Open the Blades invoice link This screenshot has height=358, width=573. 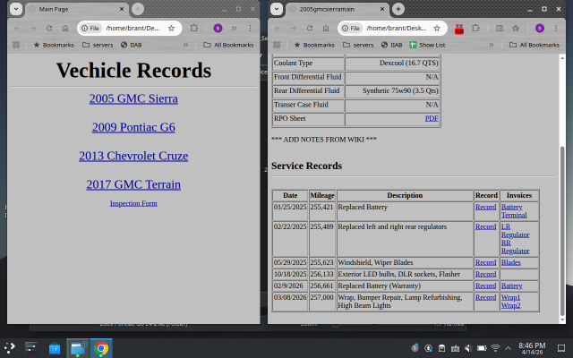pos(511,262)
